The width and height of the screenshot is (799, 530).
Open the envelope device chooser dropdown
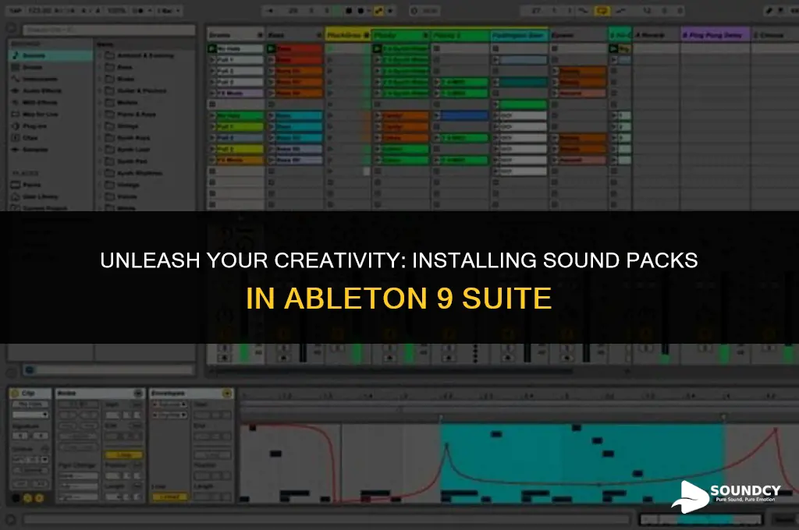click(170, 405)
